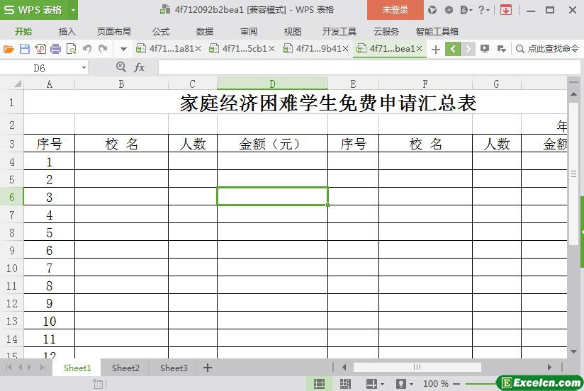
Task: Click the 金额（元） header cell
Action: click(272, 143)
